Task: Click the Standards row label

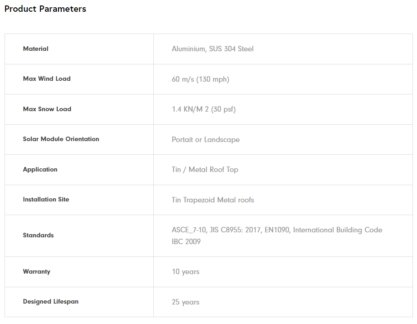Action: pyautogui.click(x=38, y=235)
